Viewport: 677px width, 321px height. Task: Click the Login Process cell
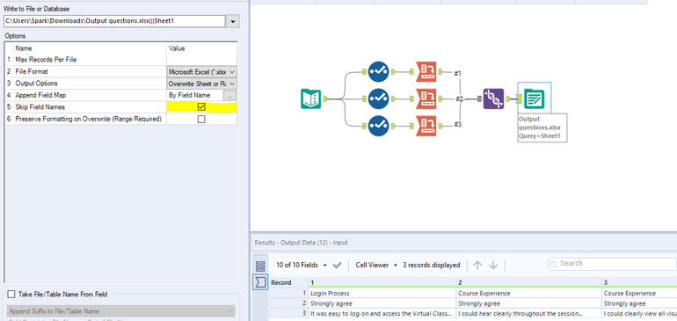382,294
